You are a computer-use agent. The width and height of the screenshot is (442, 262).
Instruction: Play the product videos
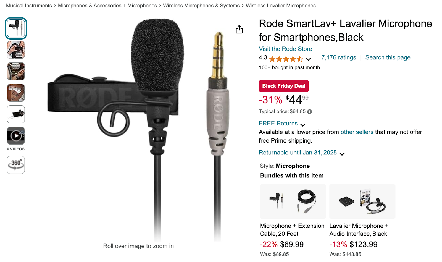16,136
